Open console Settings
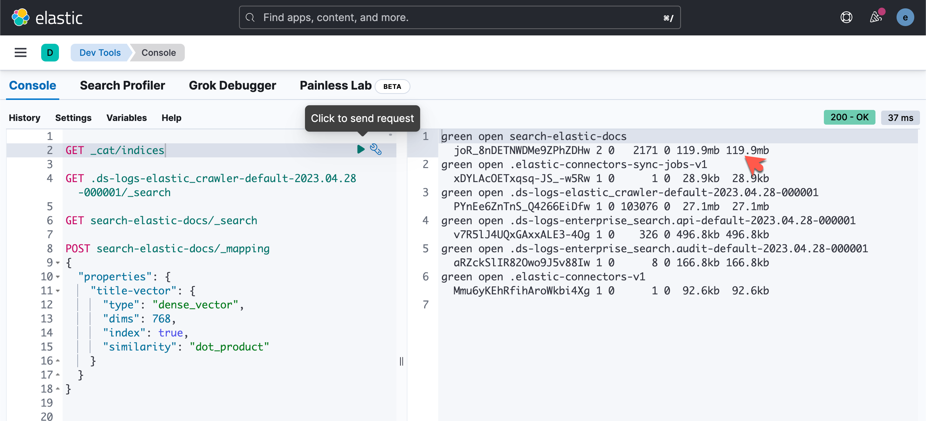This screenshot has height=421, width=926. click(x=73, y=118)
